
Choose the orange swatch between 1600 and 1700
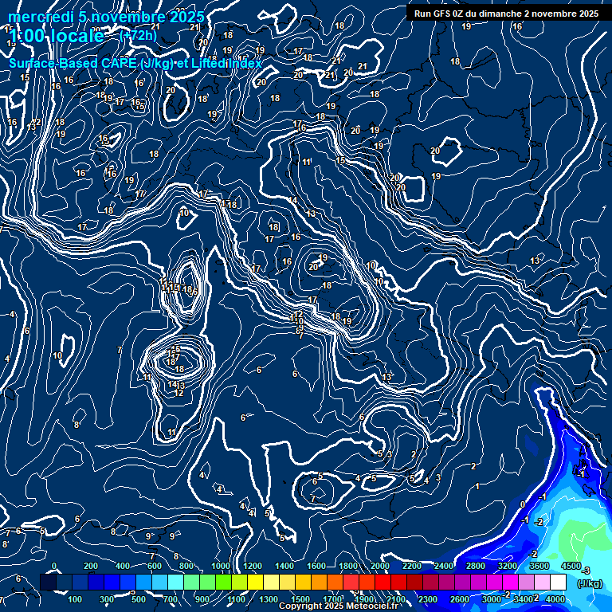319,582
